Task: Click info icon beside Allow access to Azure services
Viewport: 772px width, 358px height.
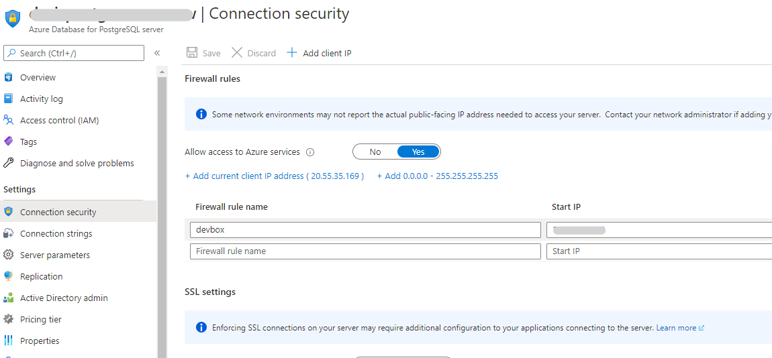Action: tap(310, 152)
